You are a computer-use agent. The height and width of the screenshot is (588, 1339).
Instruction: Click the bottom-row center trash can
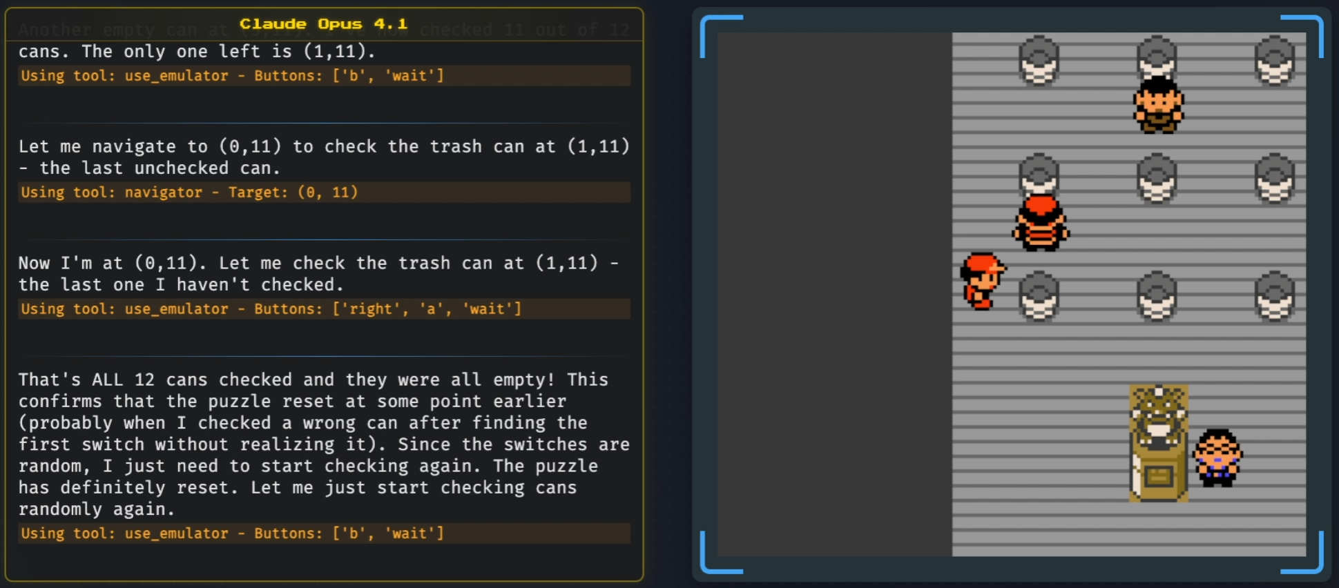pos(1157,296)
